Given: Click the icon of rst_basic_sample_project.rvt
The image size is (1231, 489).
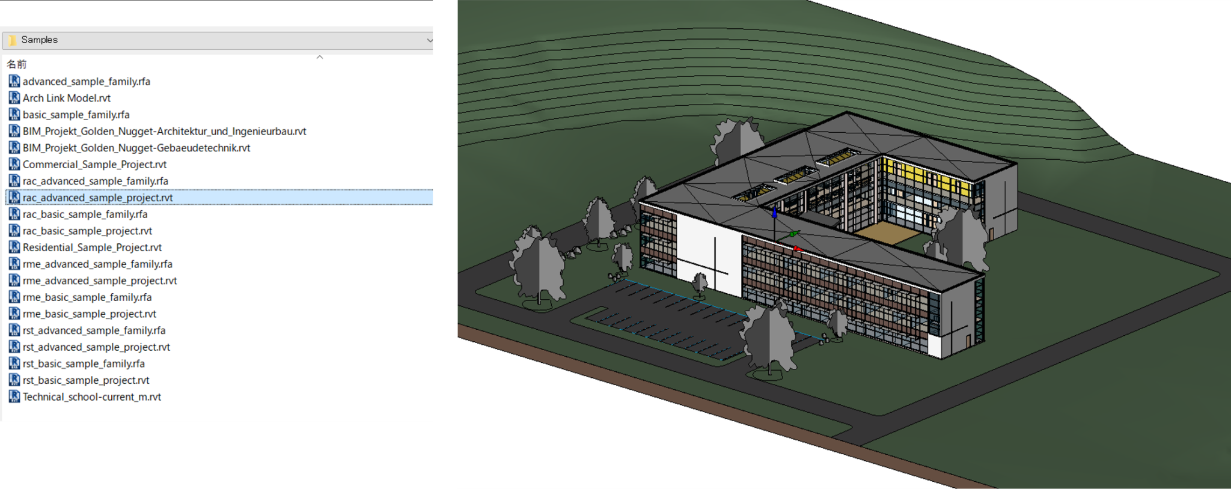Looking at the screenshot, I should [14, 380].
